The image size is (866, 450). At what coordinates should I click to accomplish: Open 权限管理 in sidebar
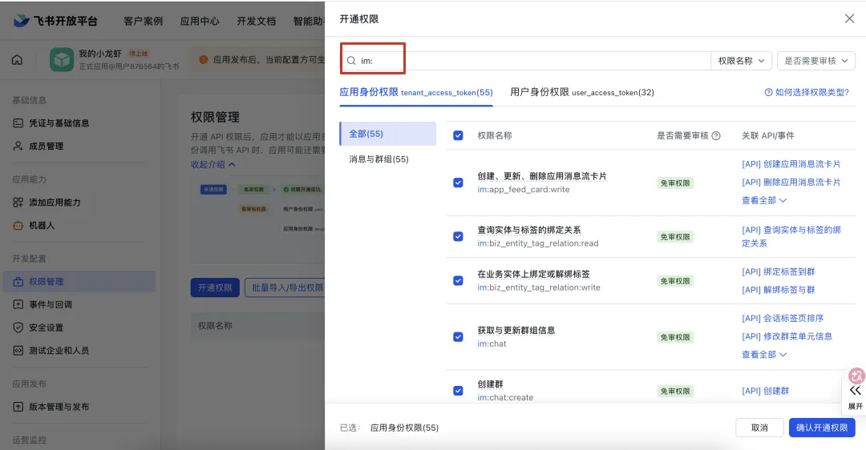79,281
